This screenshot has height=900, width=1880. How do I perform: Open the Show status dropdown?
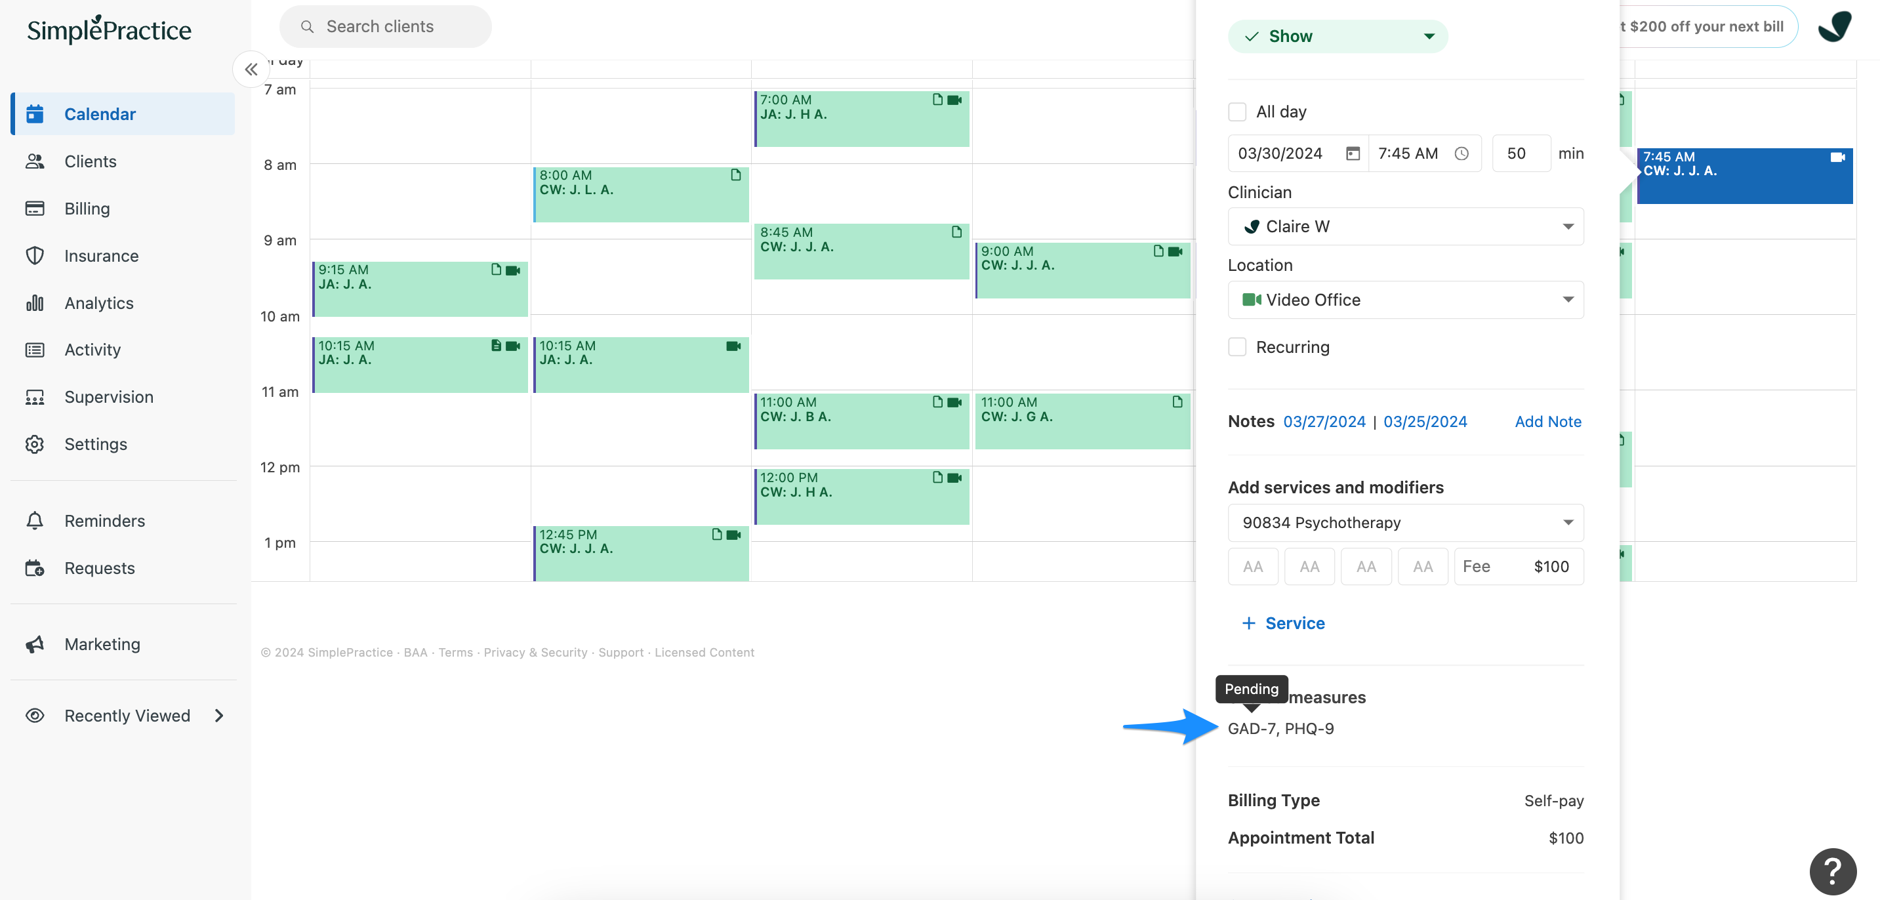(1337, 37)
